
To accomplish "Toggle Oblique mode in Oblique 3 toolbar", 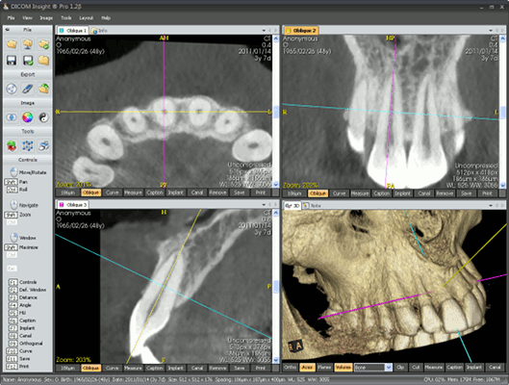I will click(x=90, y=368).
